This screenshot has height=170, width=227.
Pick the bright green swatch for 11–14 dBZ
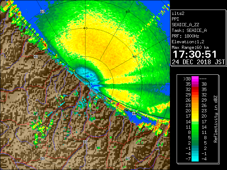(195, 127)
